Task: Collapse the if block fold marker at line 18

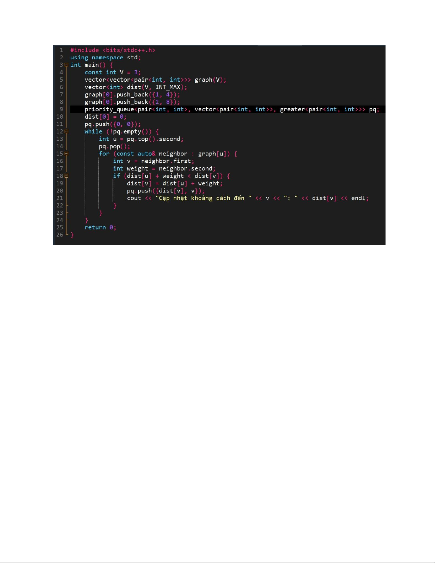Action: click(x=66, y=176)
